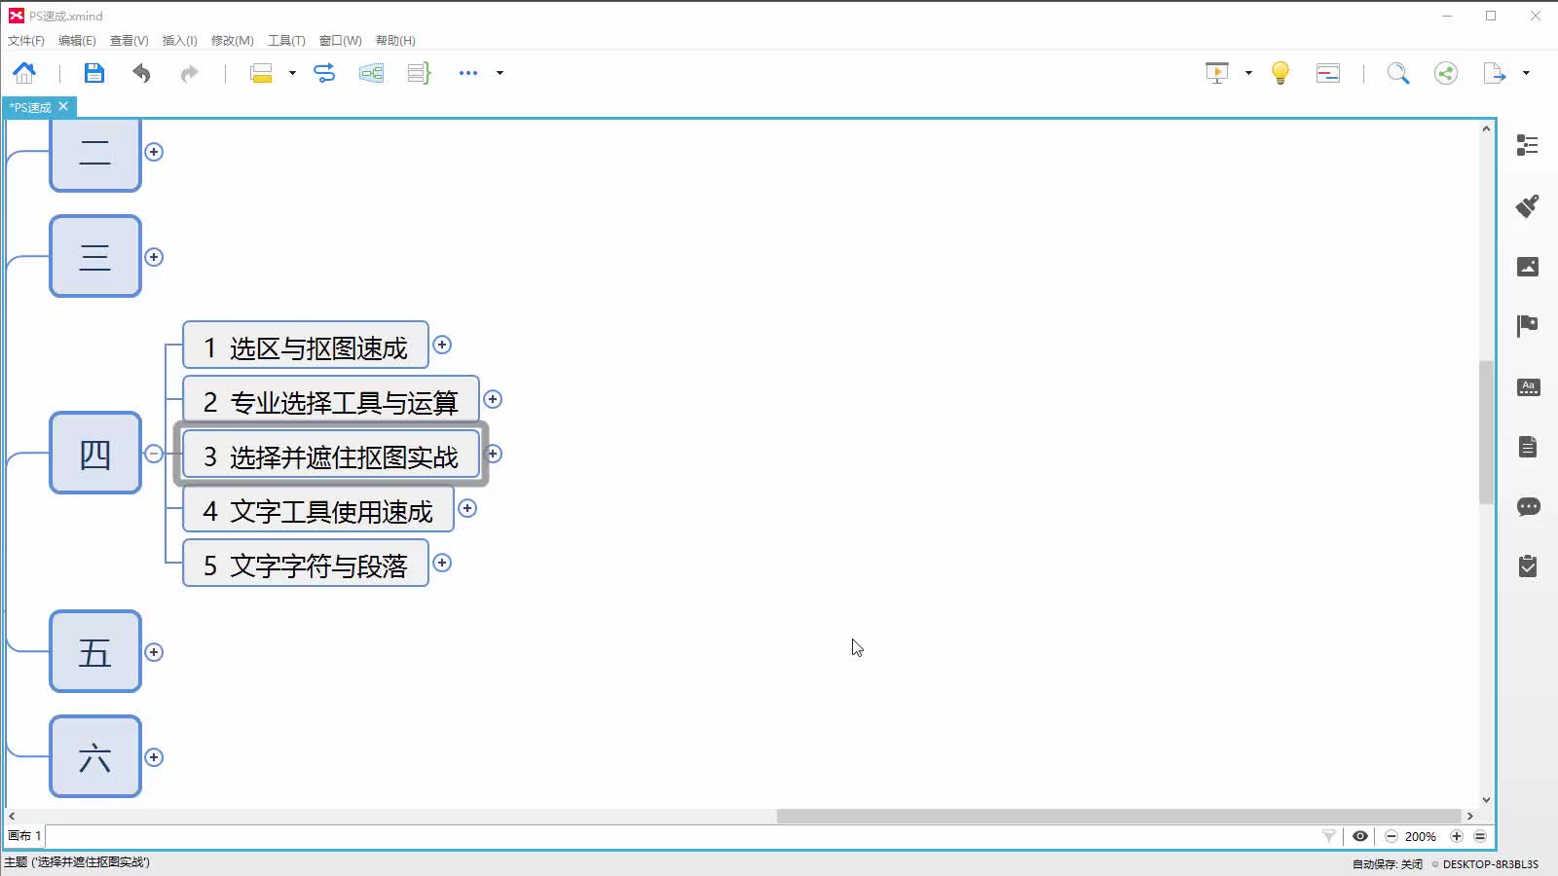Open the search magnifier

click(1398, 73)
